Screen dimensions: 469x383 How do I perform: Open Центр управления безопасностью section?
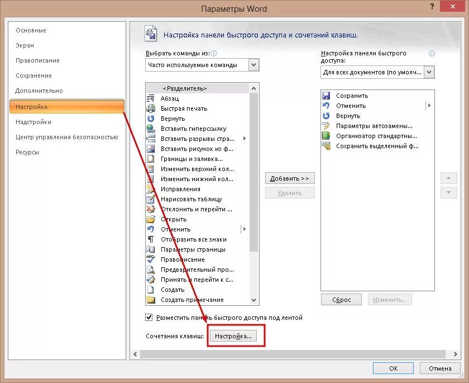click(x=66, y=137)
